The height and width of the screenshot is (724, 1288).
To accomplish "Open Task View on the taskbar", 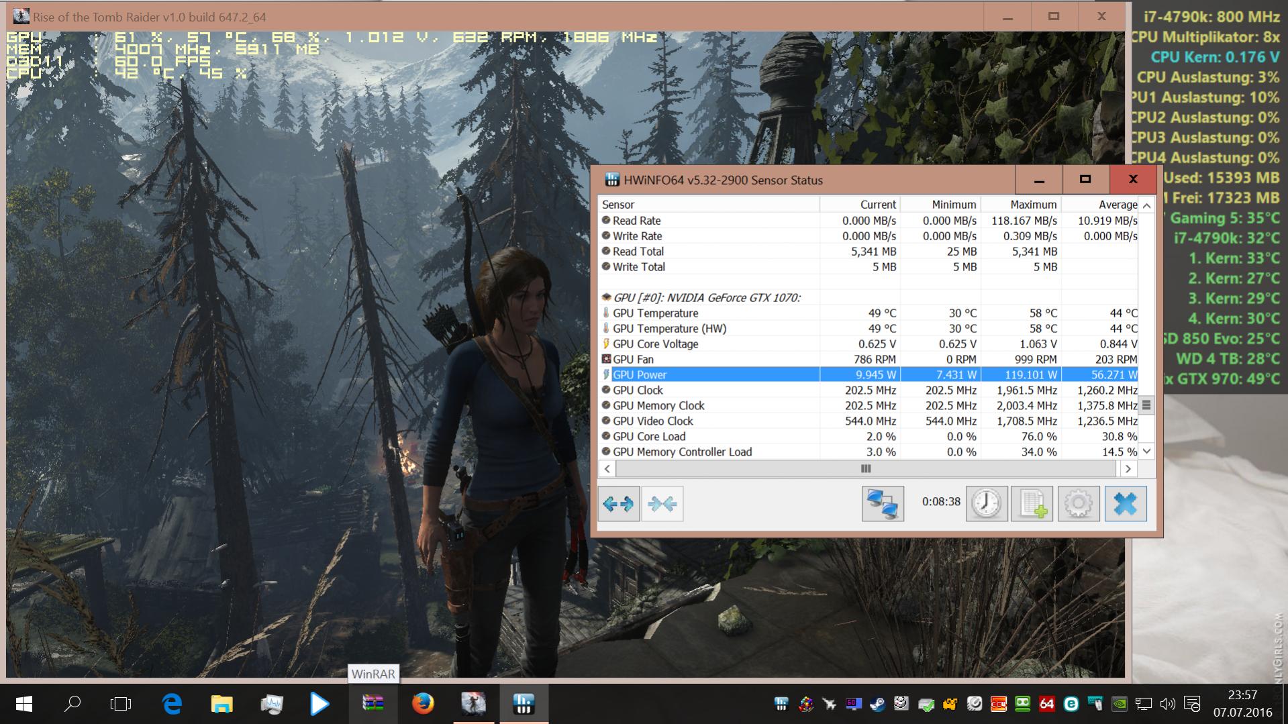I will coord(121,704).
